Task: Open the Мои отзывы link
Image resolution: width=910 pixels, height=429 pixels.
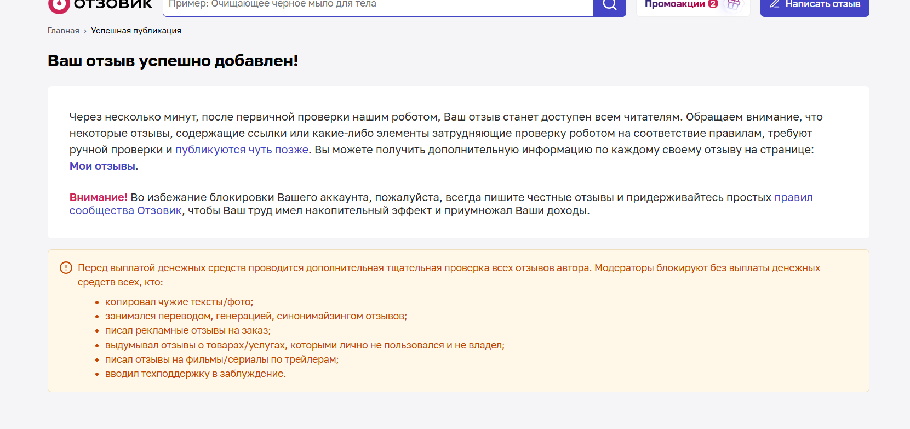Action: 102,166
